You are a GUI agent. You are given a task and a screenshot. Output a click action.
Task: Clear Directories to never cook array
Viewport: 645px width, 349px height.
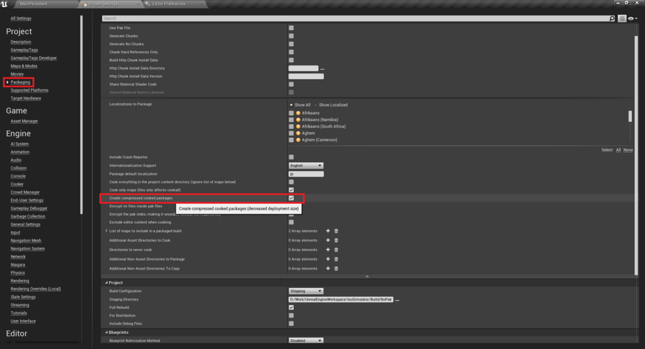coord(336,250)
